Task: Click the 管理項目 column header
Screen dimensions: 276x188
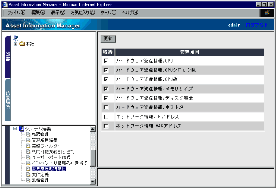Action: coord(190,52)
